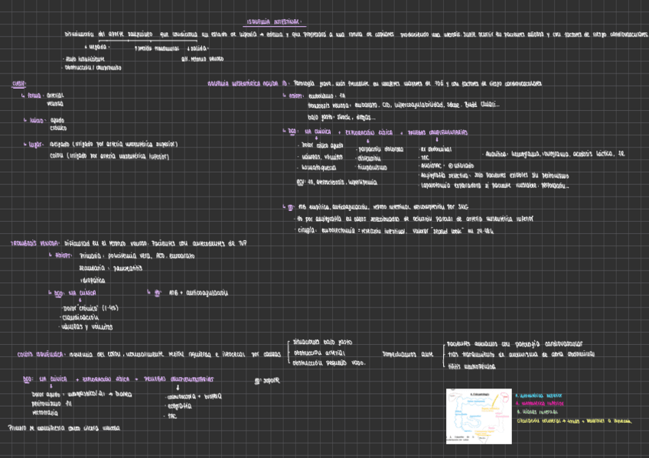Screen dimensions: 649x458
Task: Select 'crónico' under the inicio label
Action: [58, 128]
